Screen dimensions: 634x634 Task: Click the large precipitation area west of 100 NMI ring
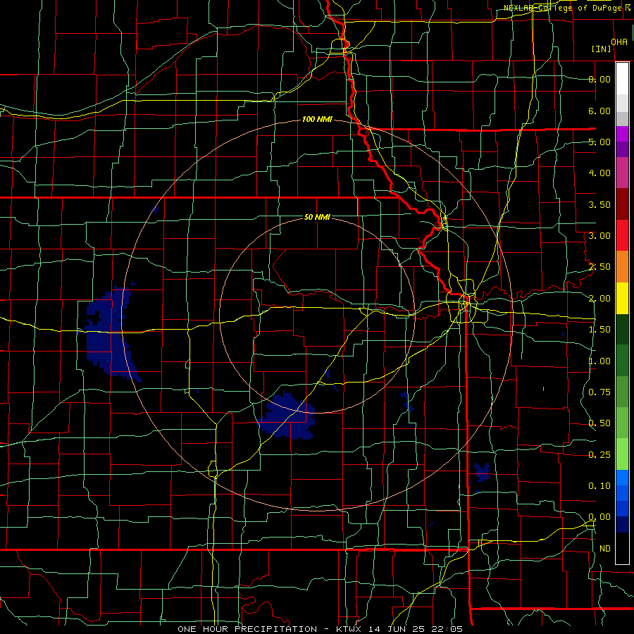(x=107, y=335)
